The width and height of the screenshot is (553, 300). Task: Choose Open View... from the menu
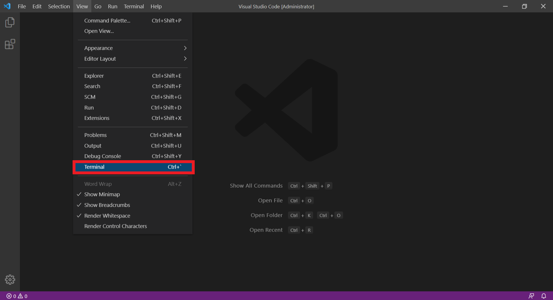pos(133,31)
